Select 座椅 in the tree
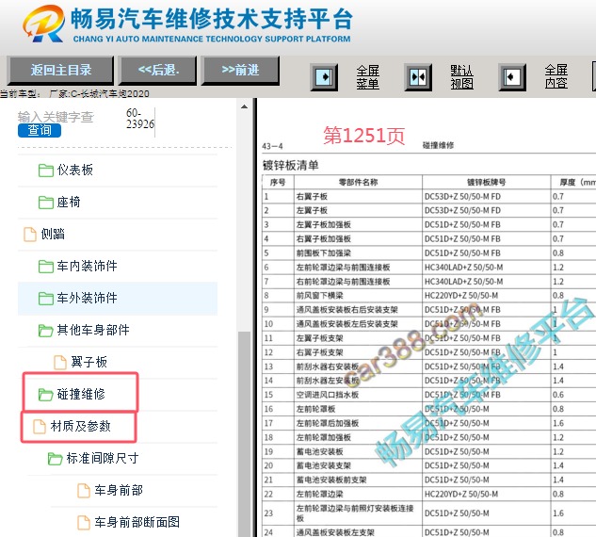The height and width of the screenshot is (537, 596). (x=69, y=203)
